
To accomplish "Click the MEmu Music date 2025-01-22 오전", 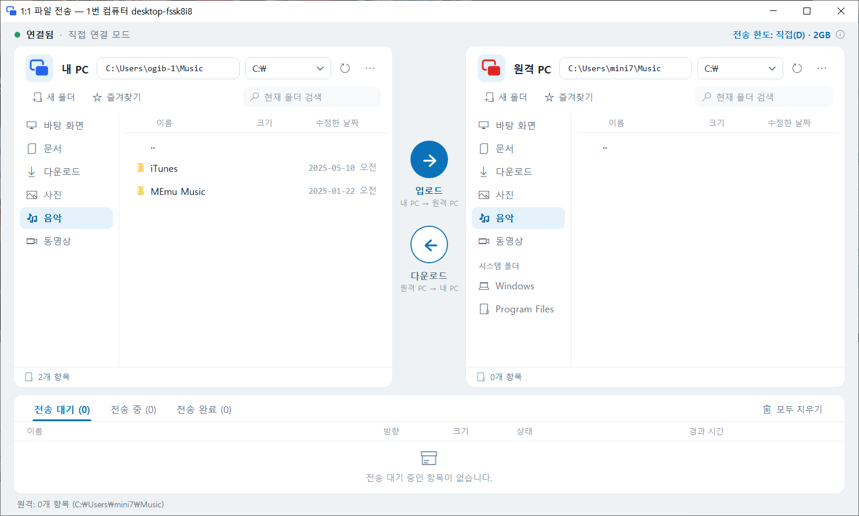I will (342, 191).
